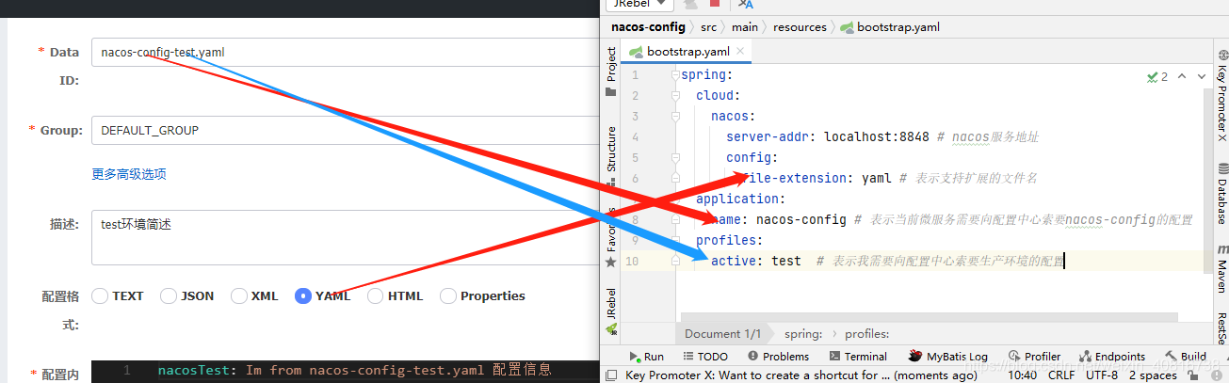Click resources in navigation breadcrumb
1229x383 pixels.
800,27
